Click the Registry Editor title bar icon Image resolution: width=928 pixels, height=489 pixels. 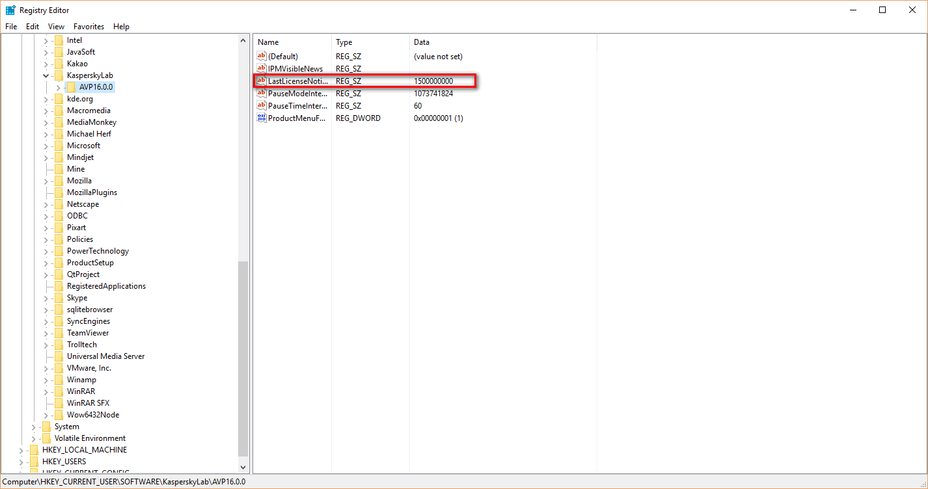(x=10, y=10)
